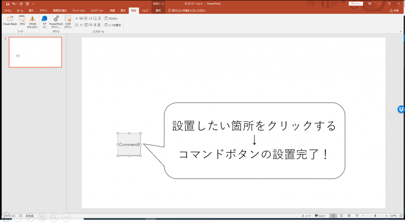
Task: Select the Check Box control icon
Action: point(76,25)
